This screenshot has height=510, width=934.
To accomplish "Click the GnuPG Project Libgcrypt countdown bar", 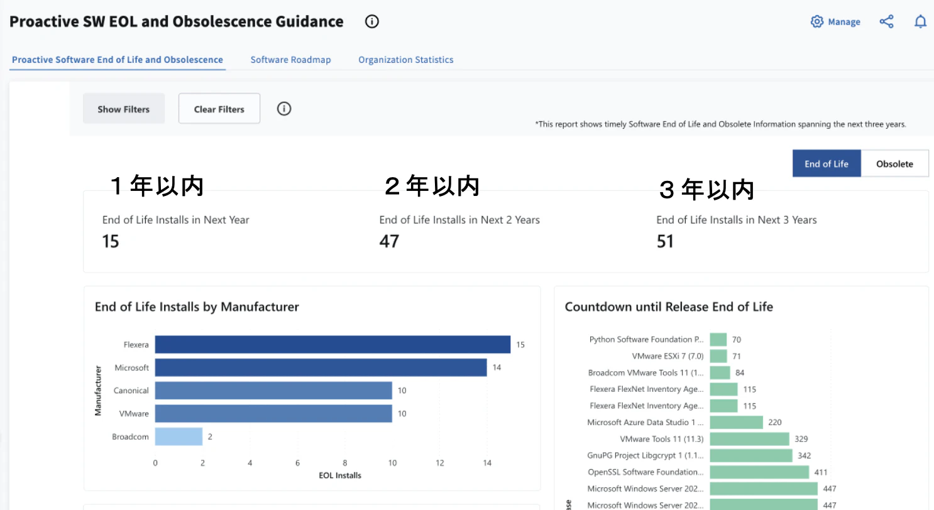I will point(751,455).
